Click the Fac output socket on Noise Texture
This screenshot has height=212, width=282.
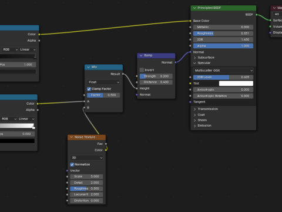pos(106,144)
